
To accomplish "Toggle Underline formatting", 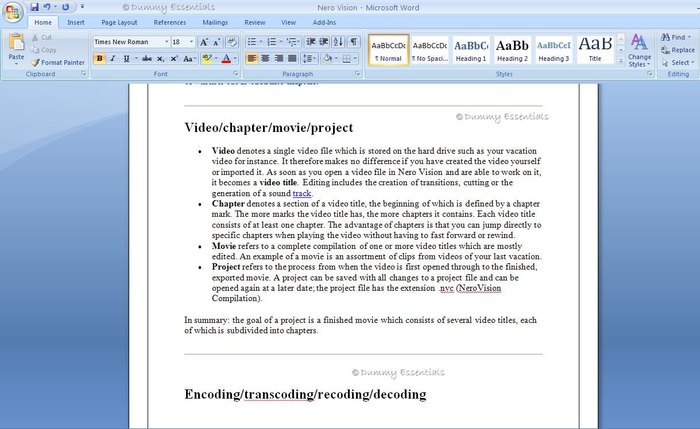I will coord(126,58).
